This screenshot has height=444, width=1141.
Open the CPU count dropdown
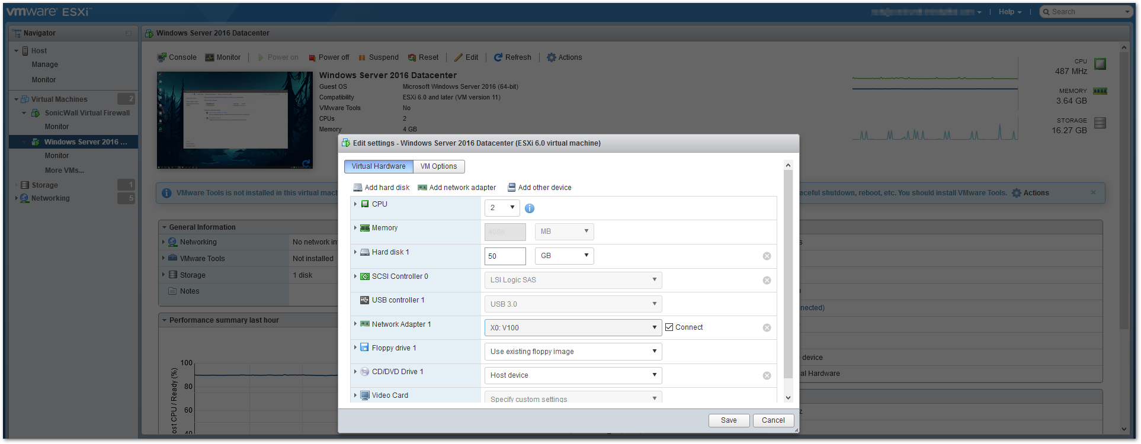[x=502, y=208]
